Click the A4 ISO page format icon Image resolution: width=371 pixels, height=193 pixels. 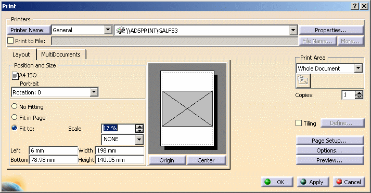pos(15,76)
